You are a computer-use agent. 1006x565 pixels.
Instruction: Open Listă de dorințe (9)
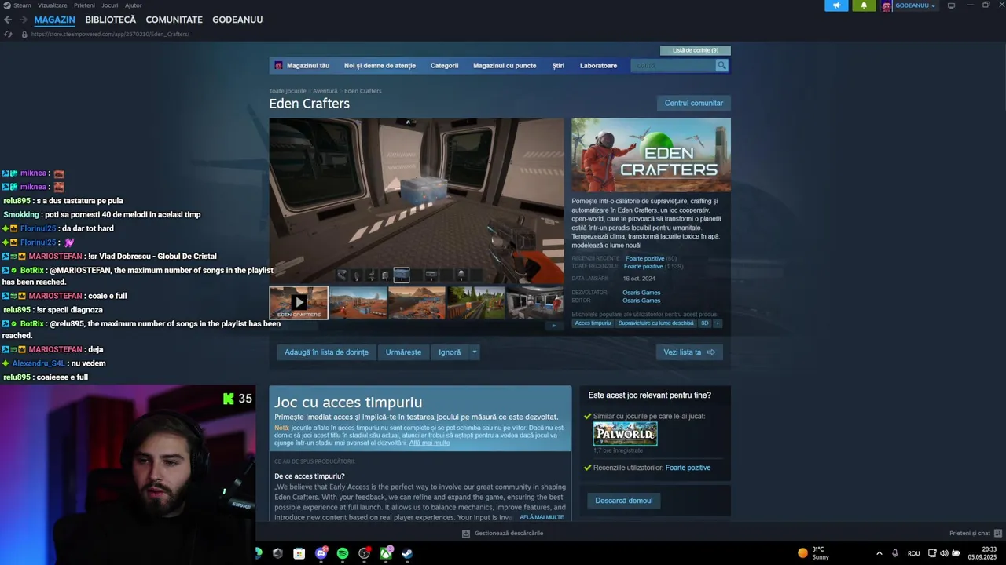[695, 50]
